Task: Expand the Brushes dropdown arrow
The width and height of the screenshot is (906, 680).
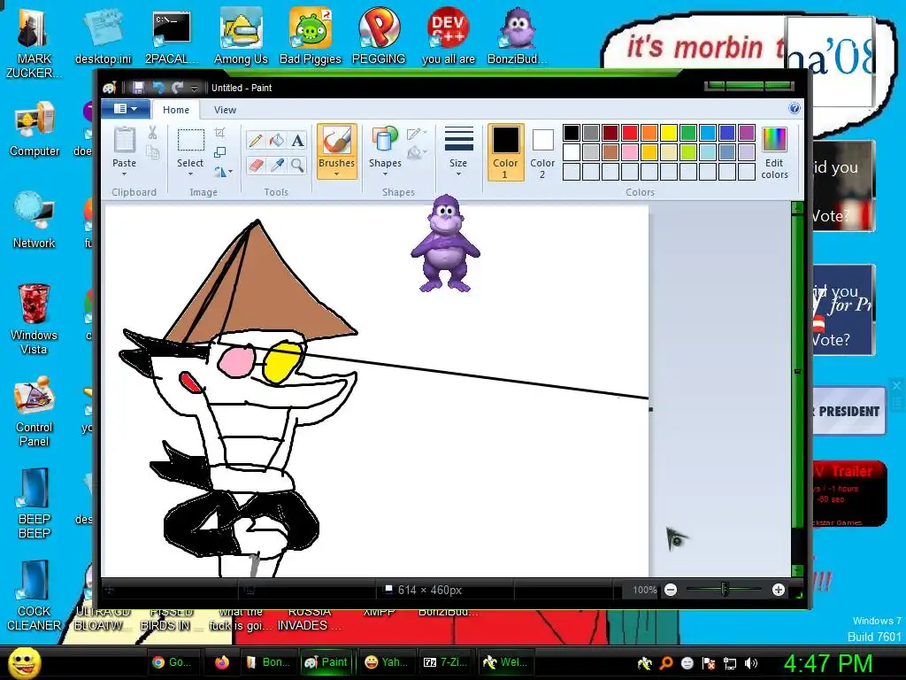Action: 336,174
